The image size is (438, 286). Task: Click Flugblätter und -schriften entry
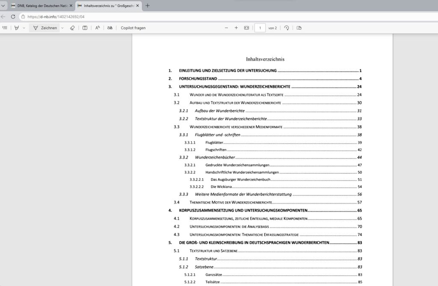click(270, 135)
